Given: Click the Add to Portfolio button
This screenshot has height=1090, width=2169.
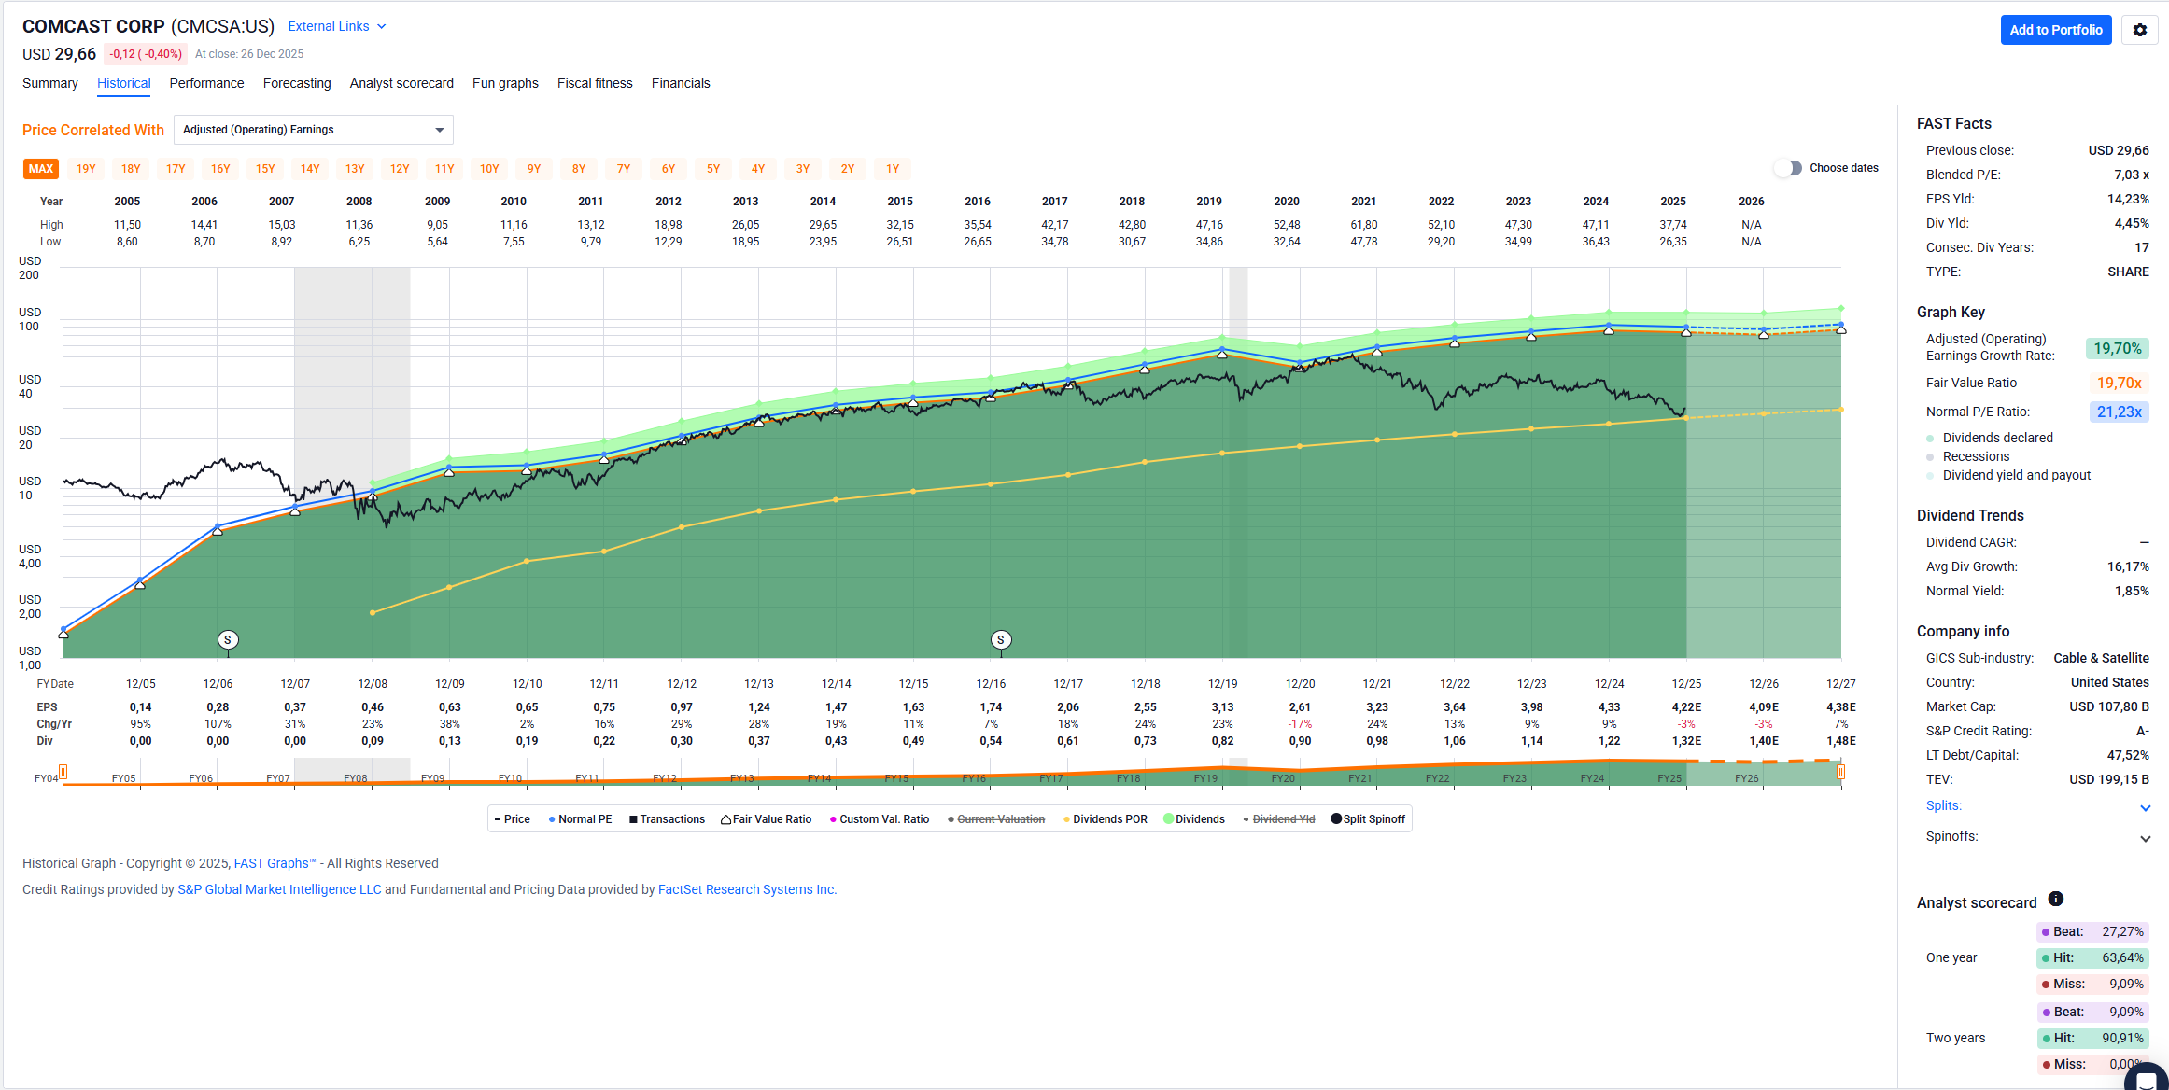Looking at the screenshot, I should click(x=2055, y=30).
